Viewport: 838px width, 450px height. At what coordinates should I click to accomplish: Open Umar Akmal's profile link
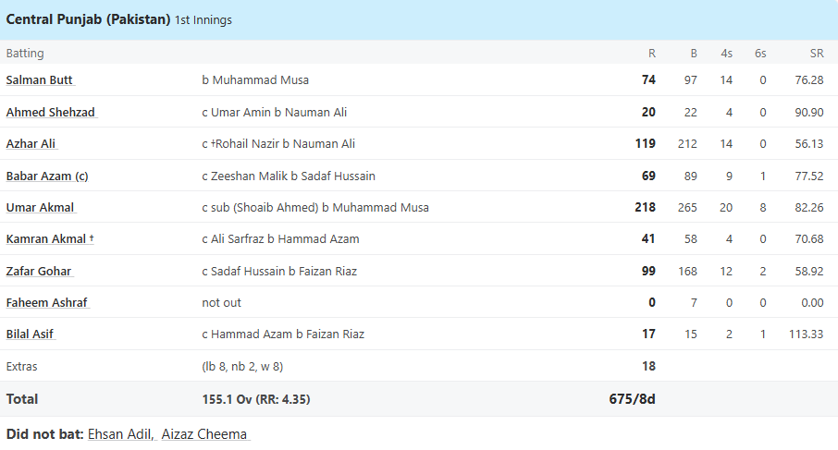click(x=41, y=207)
